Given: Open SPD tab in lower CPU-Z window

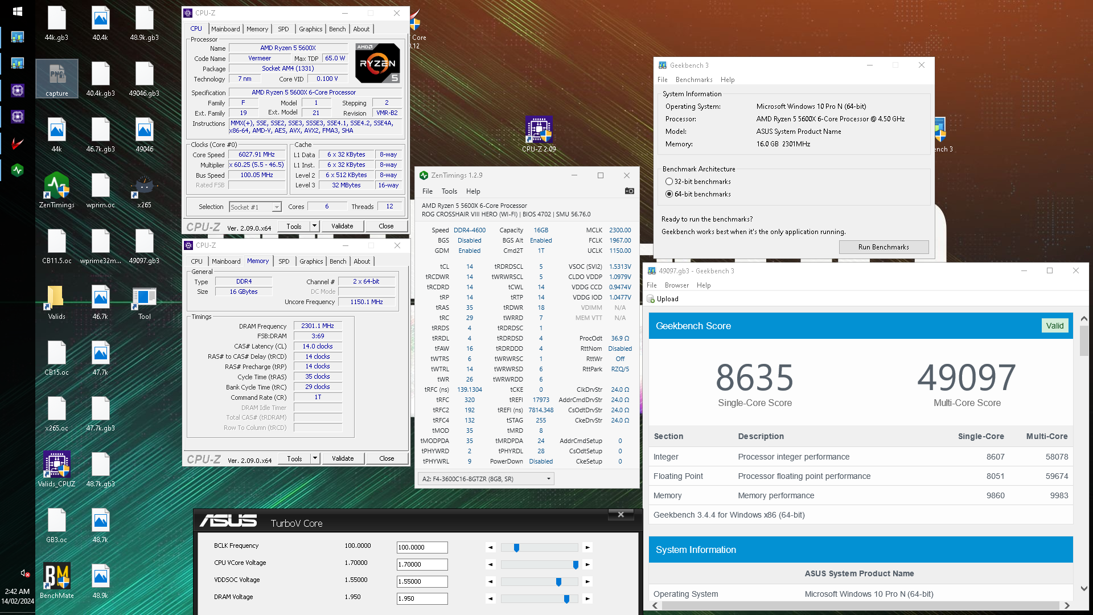Looking at the screenshot, I should click(283, 261).
